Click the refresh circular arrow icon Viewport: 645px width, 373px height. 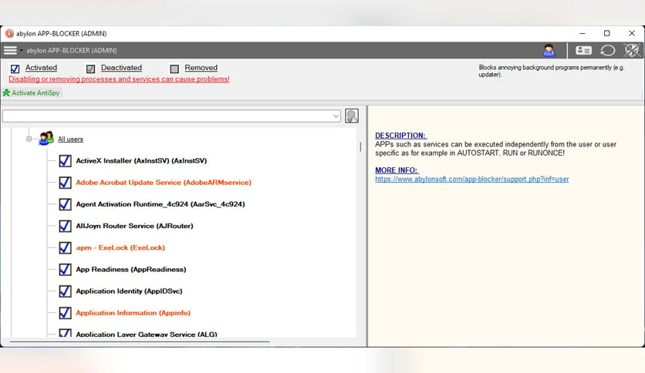pyautogui.click(x=607, y=50)
